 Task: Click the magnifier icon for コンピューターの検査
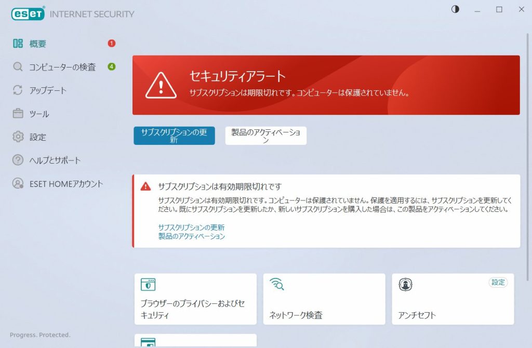[x=18, y=66]
